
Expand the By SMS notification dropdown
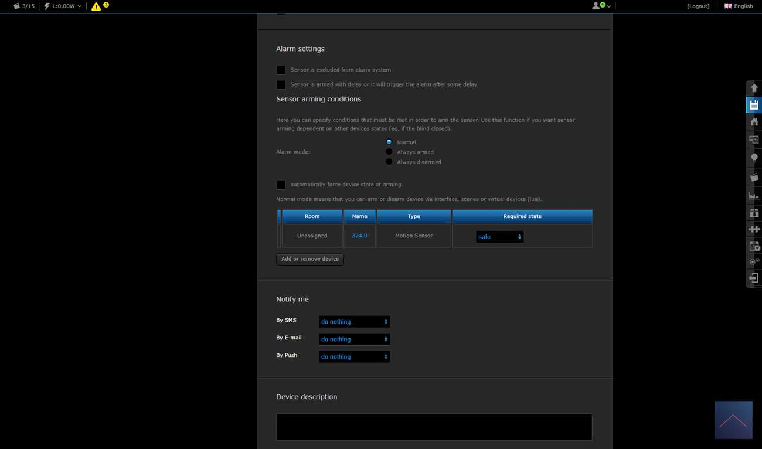[x=354, y=322]
